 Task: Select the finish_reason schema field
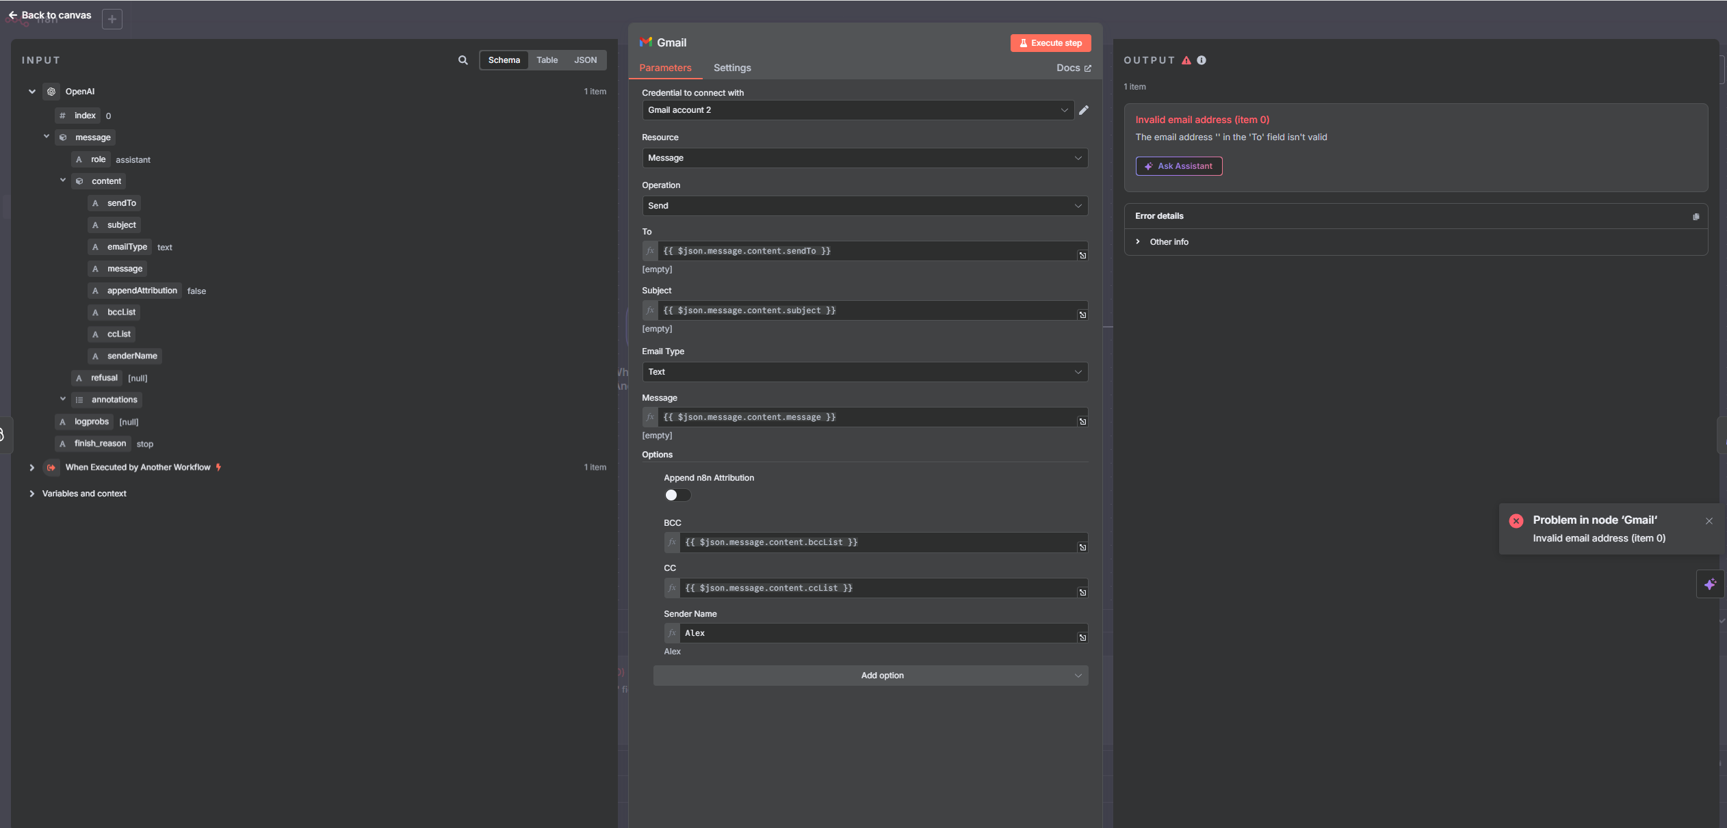click(93, 444)
